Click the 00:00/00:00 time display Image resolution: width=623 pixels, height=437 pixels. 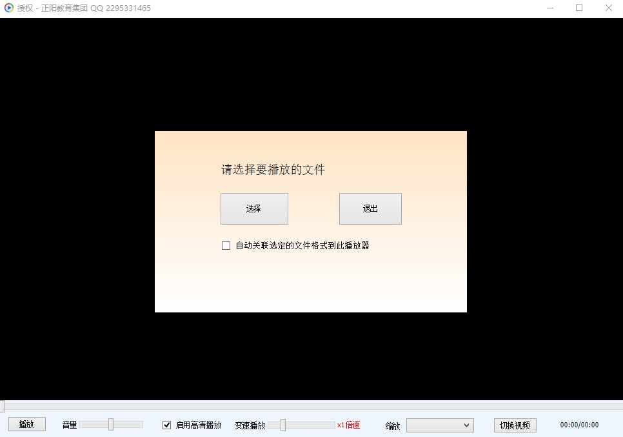tap(580, 425)
